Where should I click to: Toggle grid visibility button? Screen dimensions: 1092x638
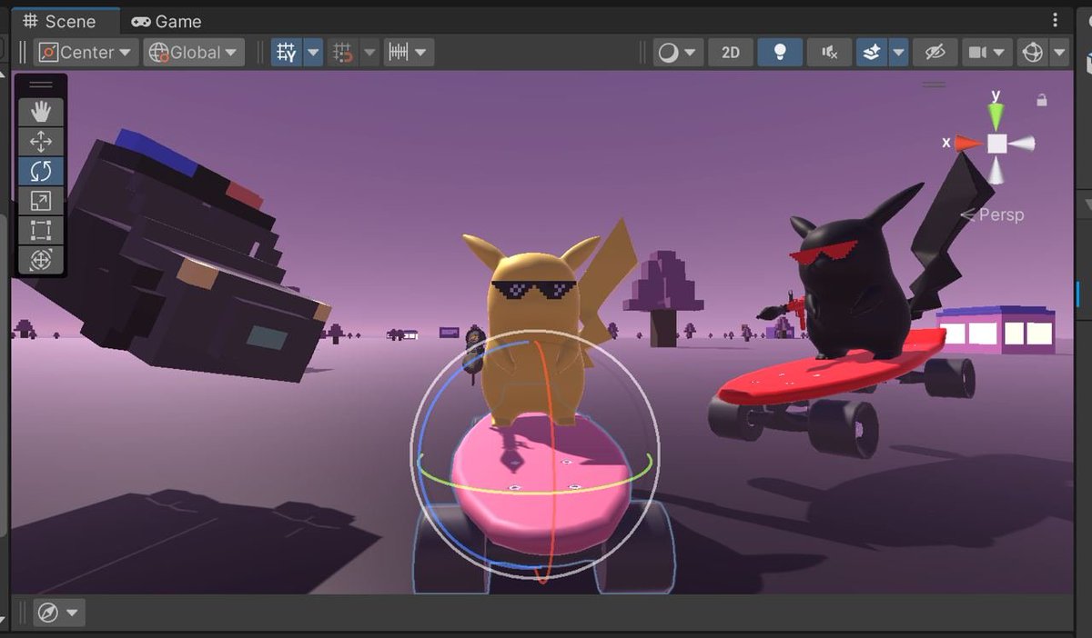click(x=287, y=53)
